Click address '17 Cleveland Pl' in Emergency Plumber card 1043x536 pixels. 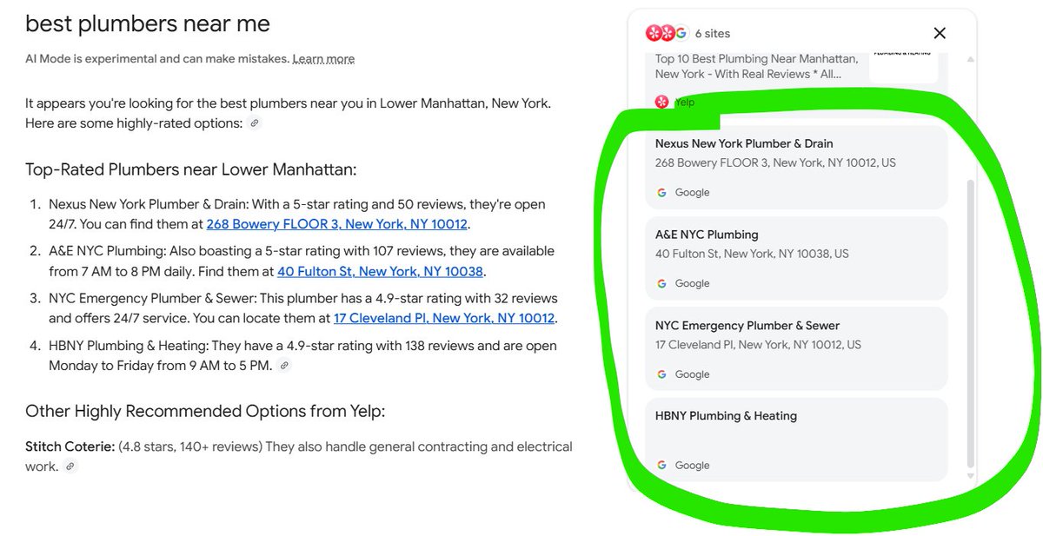tap(758, 344)
